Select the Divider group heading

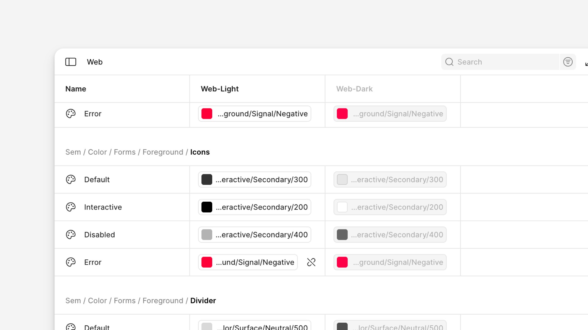[x=203, y=301]
